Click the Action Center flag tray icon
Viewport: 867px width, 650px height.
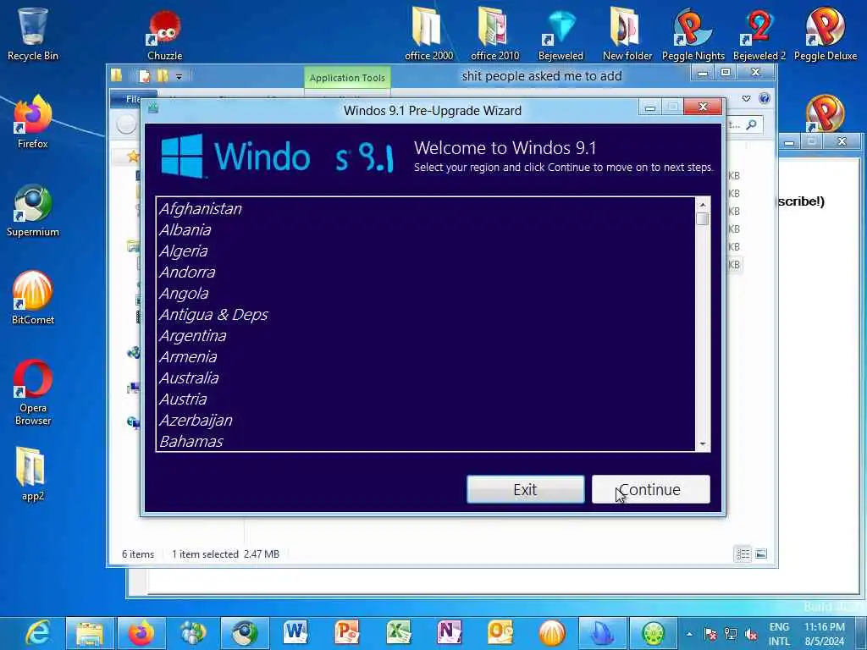click(x=711, y=634)
